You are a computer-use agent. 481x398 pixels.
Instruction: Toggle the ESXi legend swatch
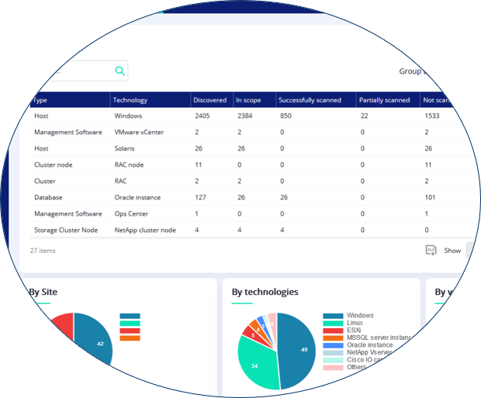332,331
